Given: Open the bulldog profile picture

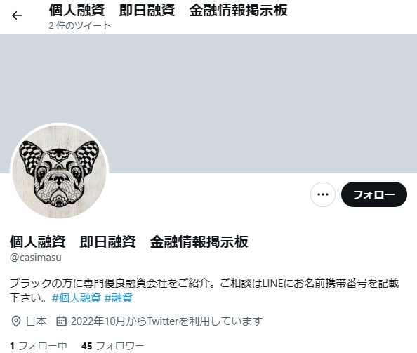Looking at the screenshot, I should [59, 172].
